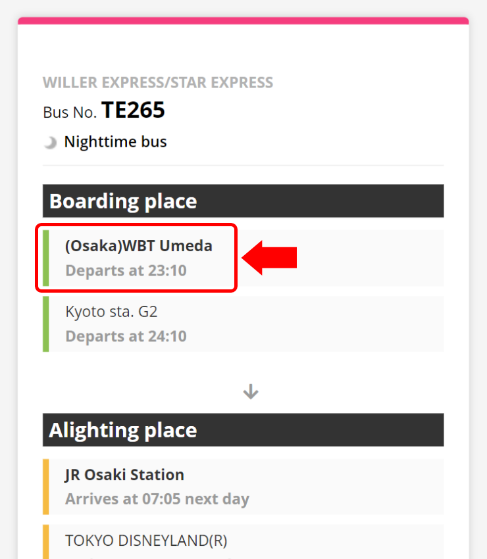Click WILLER EXPRESS/STAR EXPRESS operator name
Viewport: 487px width, 559px height.
(158, 83)
